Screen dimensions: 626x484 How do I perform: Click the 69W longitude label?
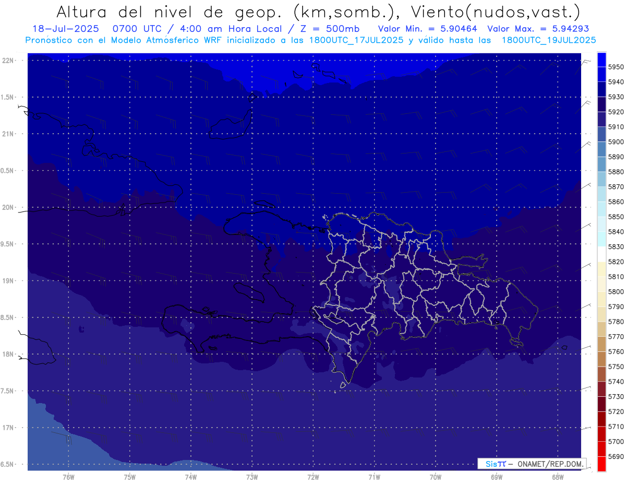(497, 477)
